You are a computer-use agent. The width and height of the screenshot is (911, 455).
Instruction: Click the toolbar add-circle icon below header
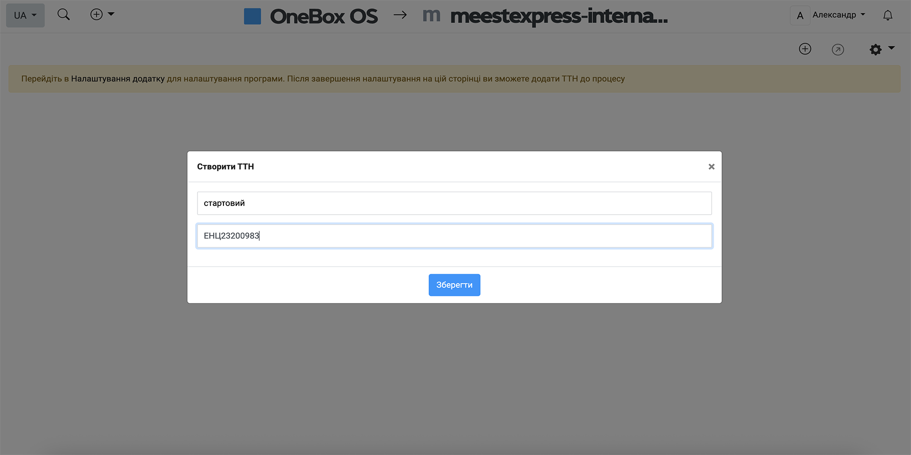point(805,49)
